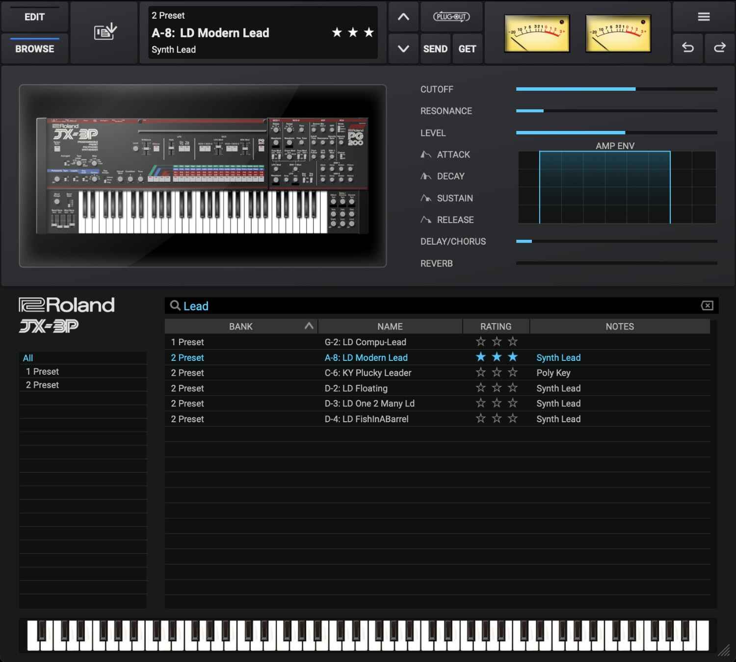Viewport: 736px width, 662px height.
Task: Click the undo arrow icon
Action: 688,48
